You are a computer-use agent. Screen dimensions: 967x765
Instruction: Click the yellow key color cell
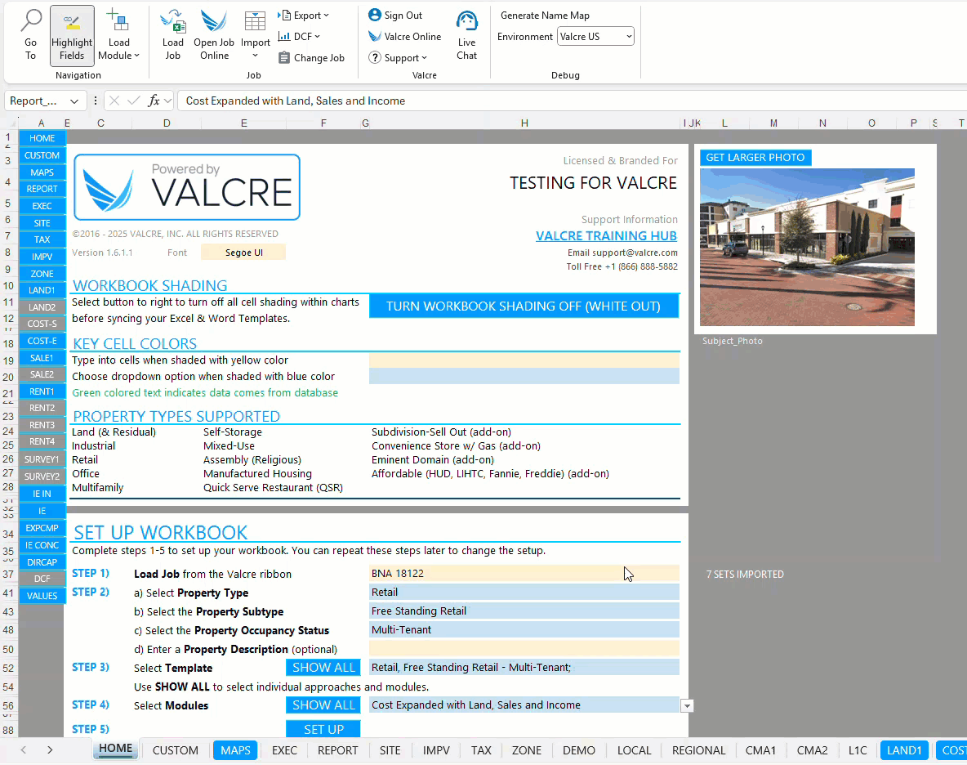tap(524, 360)
